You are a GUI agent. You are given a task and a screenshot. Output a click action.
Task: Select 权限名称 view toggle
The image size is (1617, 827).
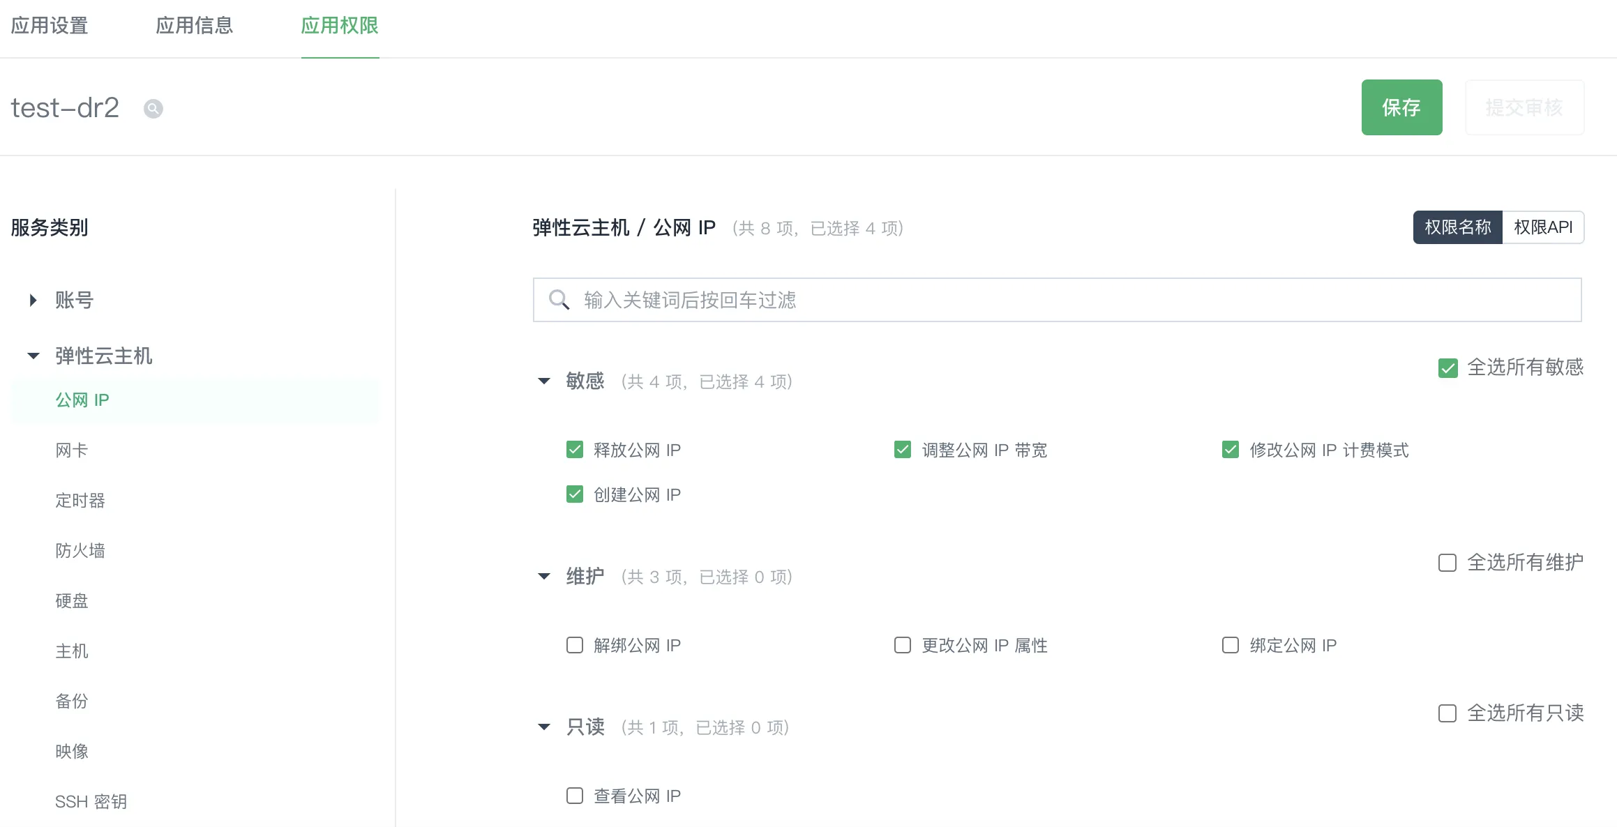[x=1458, y=227]
